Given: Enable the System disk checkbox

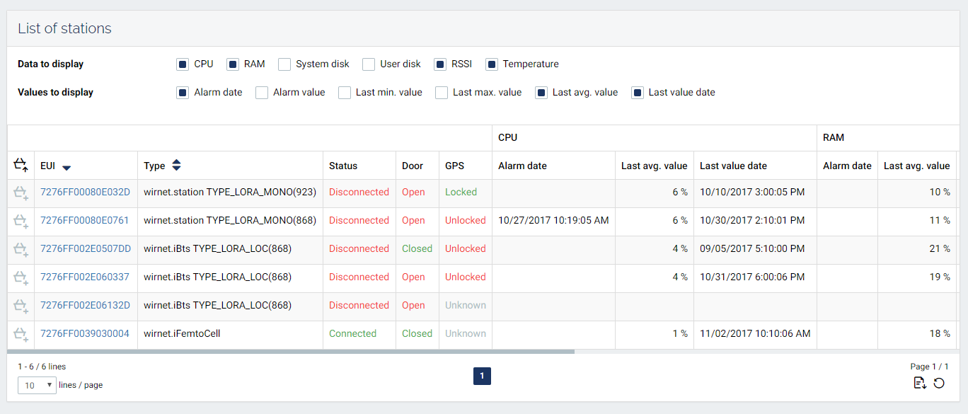Looking at the screenshot, I should pyautogui.click(x=284, y=64).
